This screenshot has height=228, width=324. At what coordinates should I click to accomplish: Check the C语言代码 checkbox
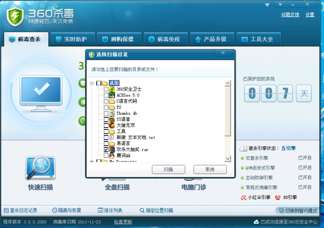point(106,101)
